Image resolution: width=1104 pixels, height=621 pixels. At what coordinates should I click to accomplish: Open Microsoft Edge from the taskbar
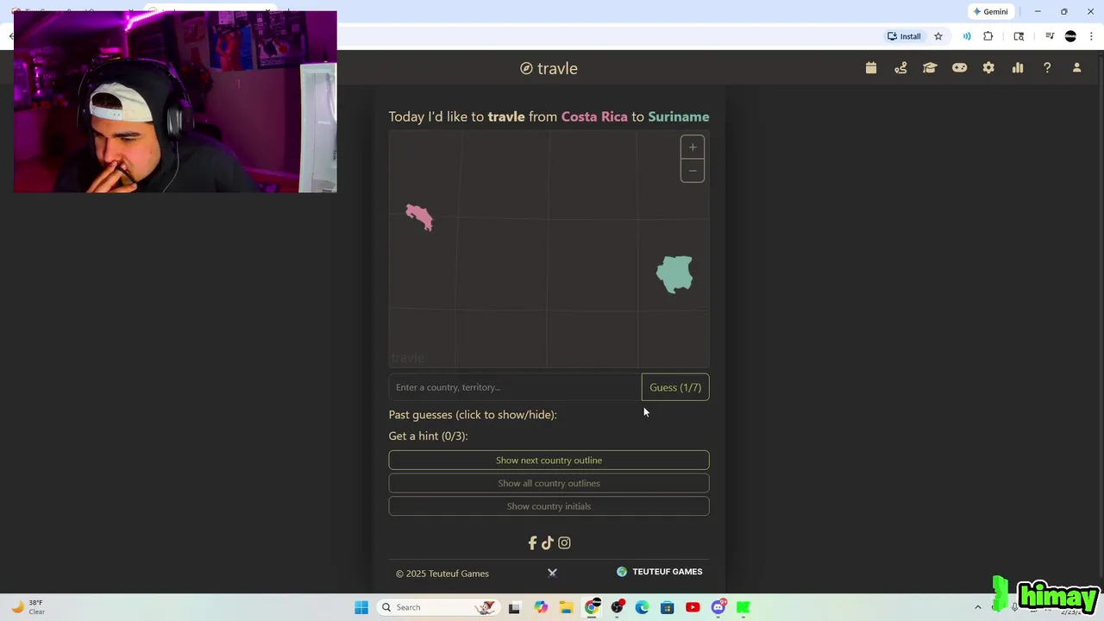tap(642, 607)
